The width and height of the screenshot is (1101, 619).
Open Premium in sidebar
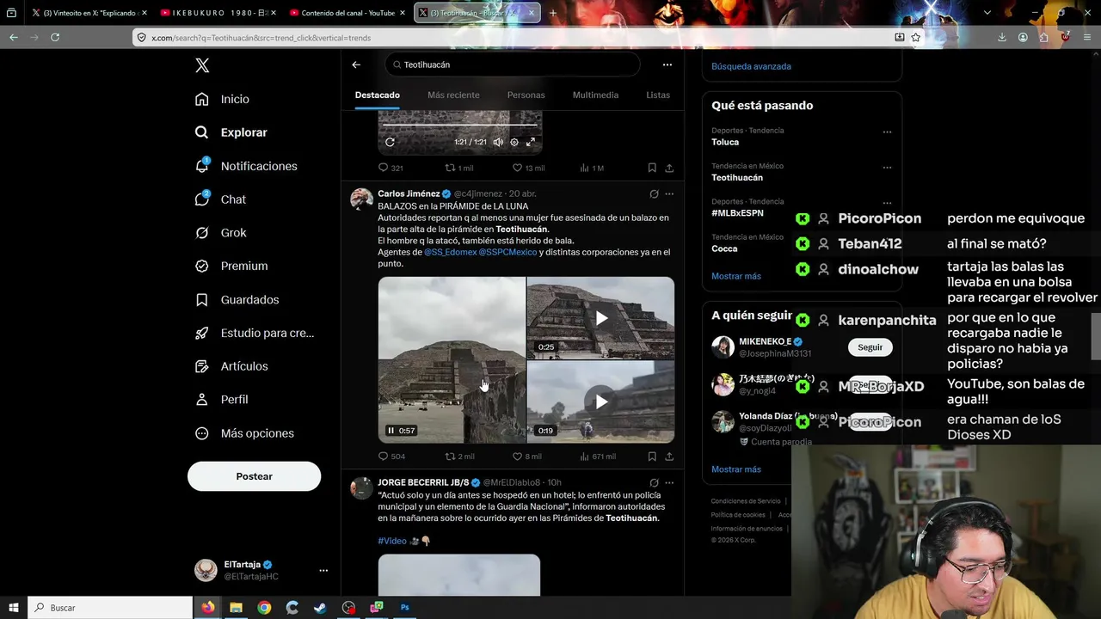[x=231, y=266]
